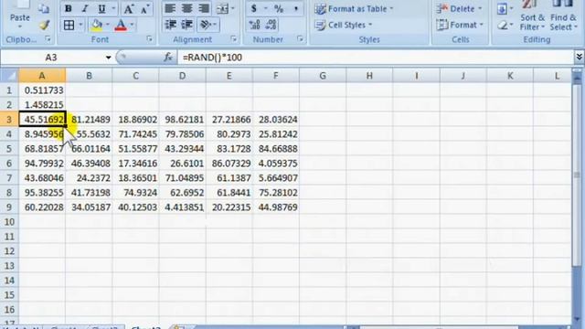
Task: Apply Comma Style format
Action: (296, 8)
